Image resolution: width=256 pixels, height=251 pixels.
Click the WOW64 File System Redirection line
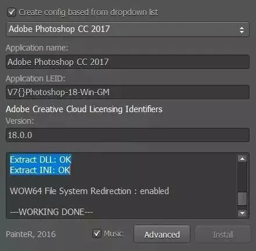click(x=89, y=191)
